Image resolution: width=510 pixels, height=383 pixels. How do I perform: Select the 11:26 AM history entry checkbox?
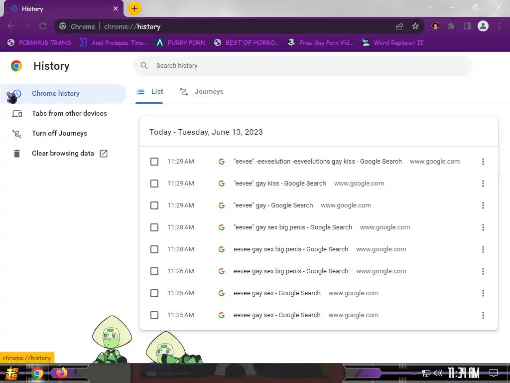tap(154, 271)
